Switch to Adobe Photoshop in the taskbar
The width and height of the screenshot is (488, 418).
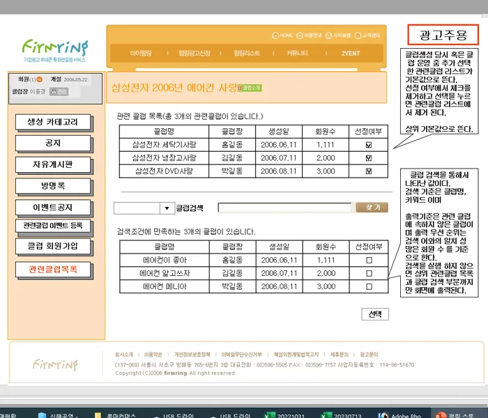click(x=399, y=415)
